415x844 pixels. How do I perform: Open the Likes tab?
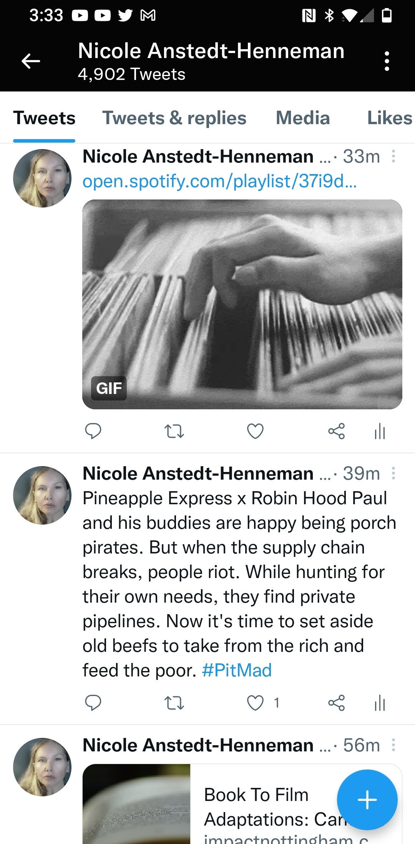click(390, 118)
